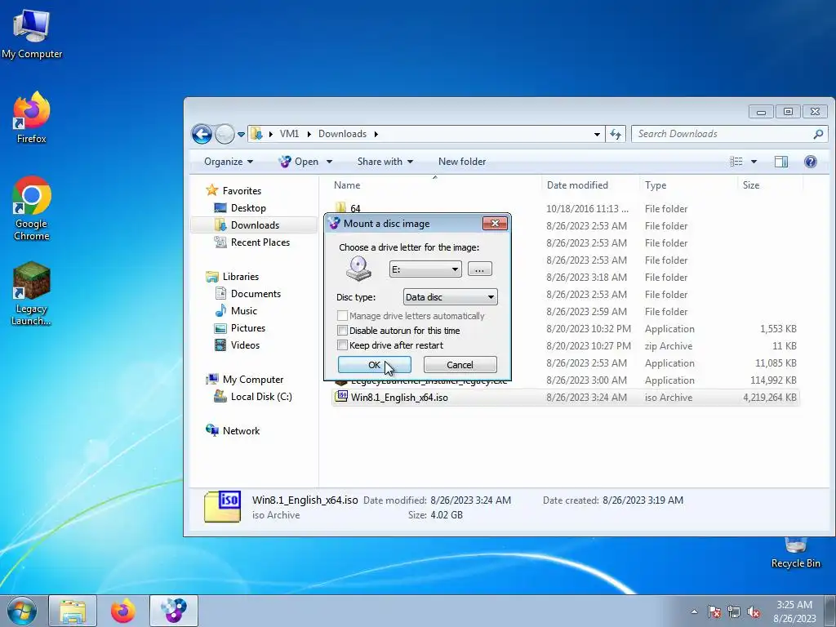Open Windows Explorer taskbar icon
Screen dimensions: 836x627
(x=73, y=611)
